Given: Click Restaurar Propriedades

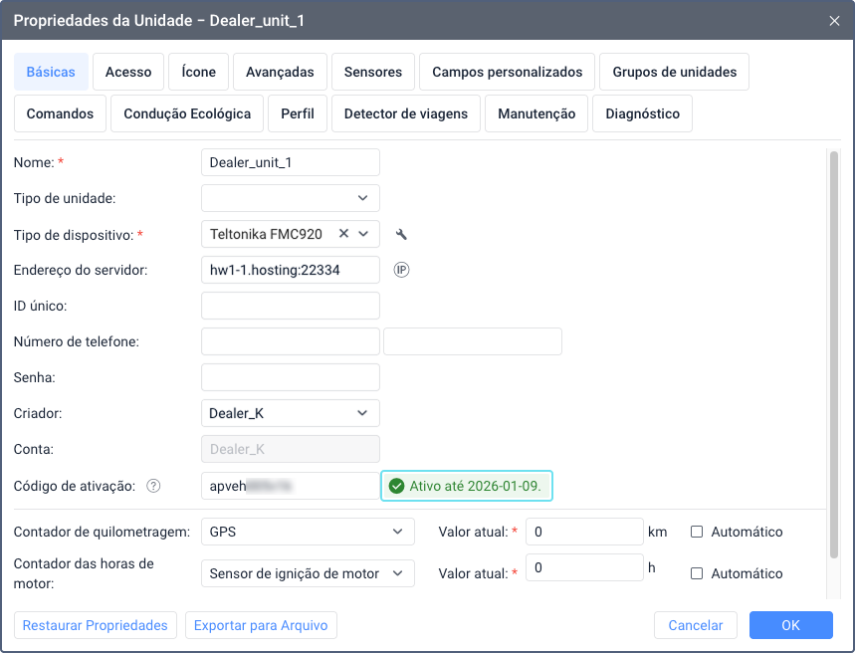Looking at the screenshot, I should [95, 625].
